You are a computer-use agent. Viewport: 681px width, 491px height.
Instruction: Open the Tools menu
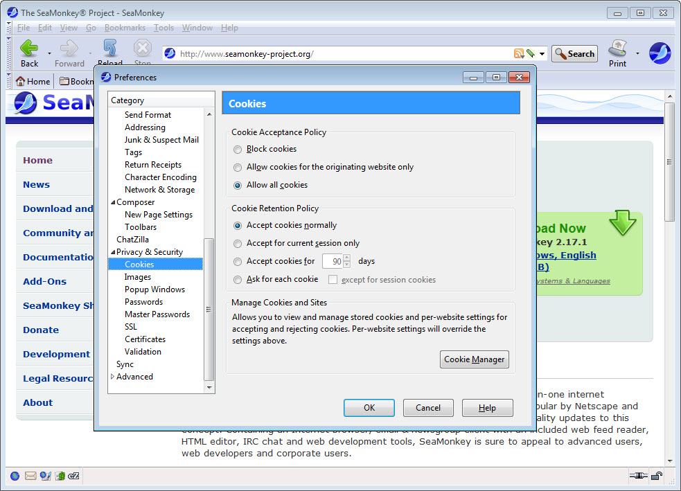pyautogui.click(x=163, y=28)
